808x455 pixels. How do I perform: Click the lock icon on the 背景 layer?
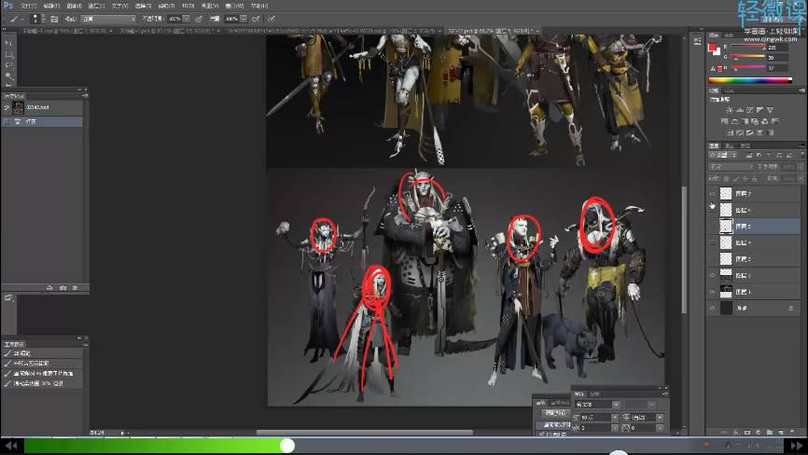791,308
